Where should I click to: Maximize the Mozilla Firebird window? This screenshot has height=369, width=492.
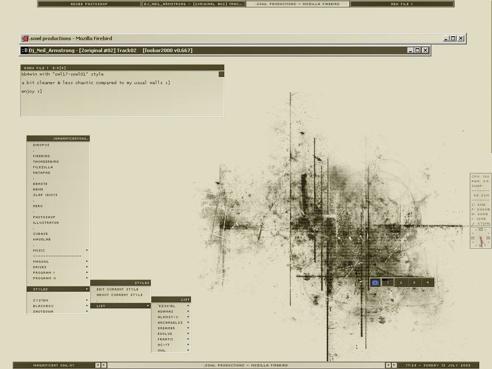click(x=453, y=38)
